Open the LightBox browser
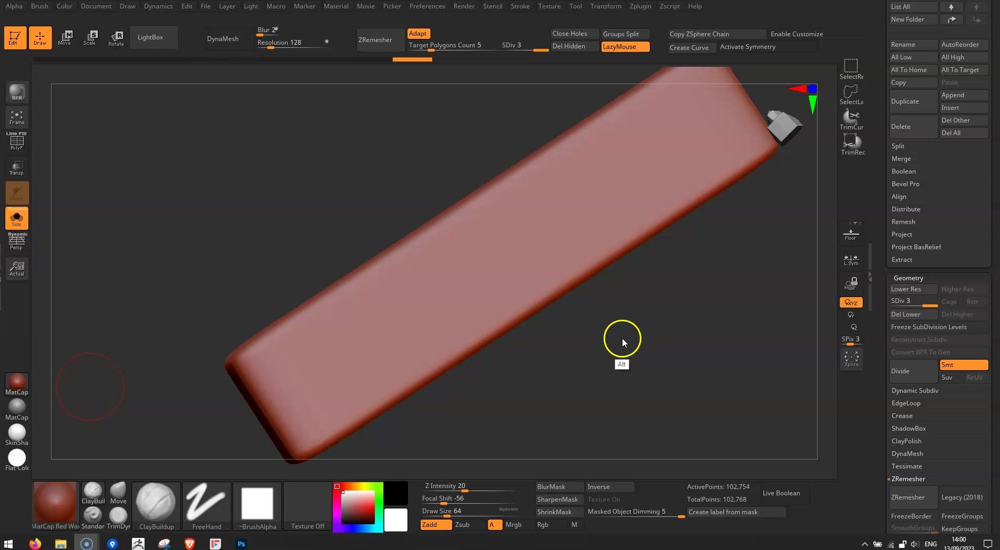1000x550 pixels. tap(150, 37)
